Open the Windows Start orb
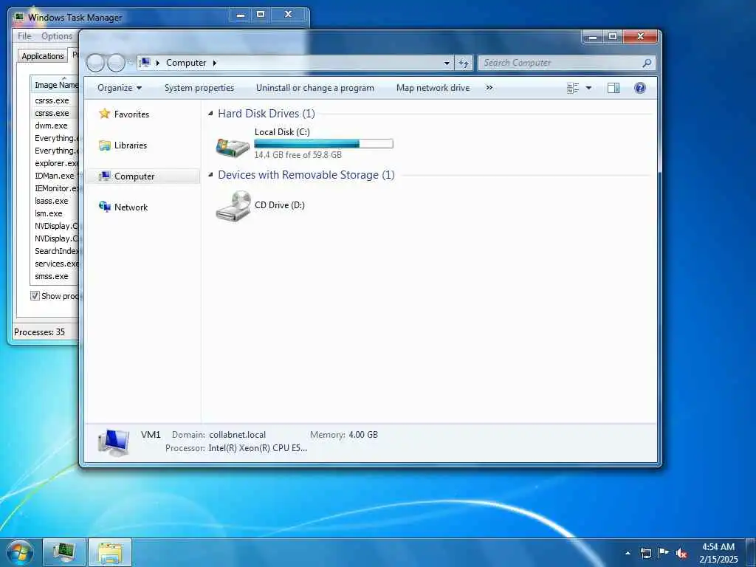The height and width of the screenshot is (567, 756). pos(20,552)
